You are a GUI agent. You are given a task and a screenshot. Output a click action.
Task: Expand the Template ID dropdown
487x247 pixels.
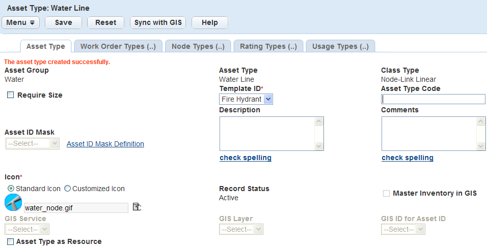click(x=246, y=99)
